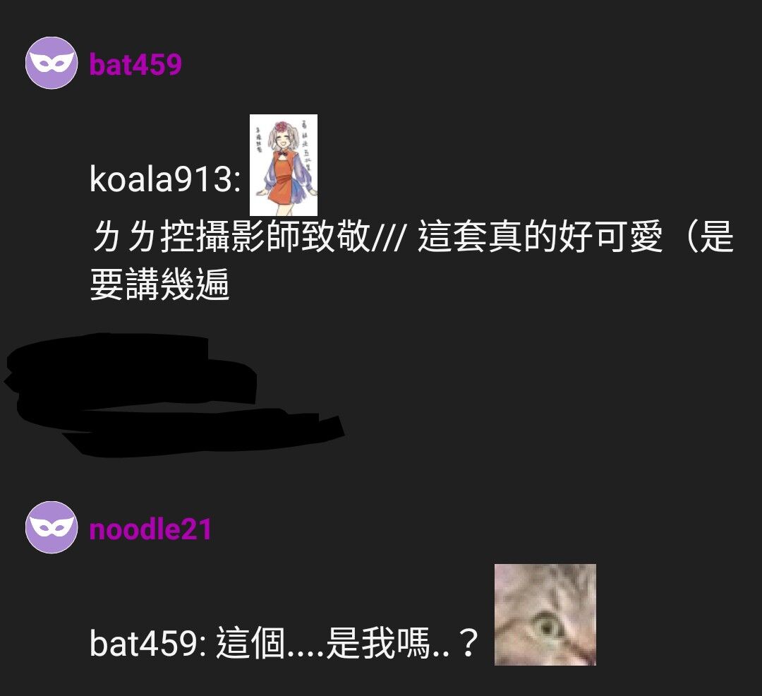762x696 pixels.
Task: Click the cat's green eye
Action: pos(548,627)
